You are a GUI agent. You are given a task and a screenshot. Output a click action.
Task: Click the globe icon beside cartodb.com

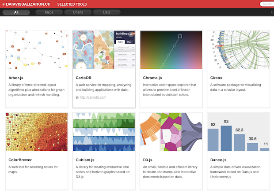77,97
